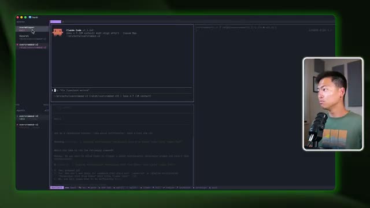This screenshot has width=370, height=208.
Task: Click the lower dimmed terminal pane
Action: point(123,146)
